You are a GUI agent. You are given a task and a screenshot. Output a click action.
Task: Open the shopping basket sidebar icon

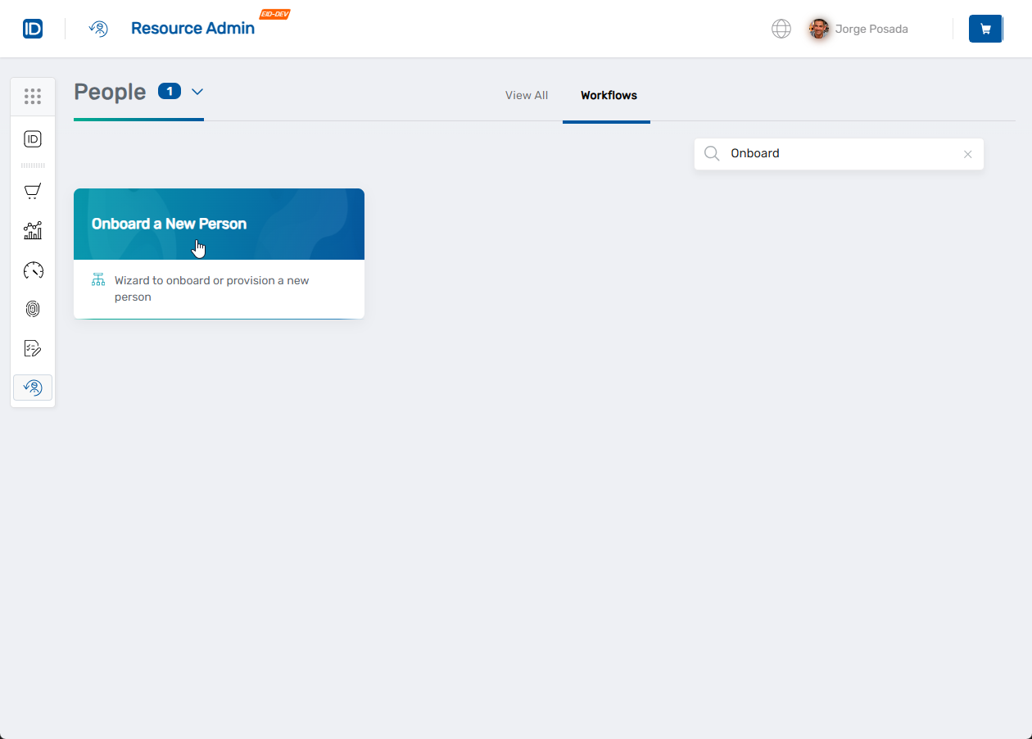pyautogui.click(x=33, y=192)
